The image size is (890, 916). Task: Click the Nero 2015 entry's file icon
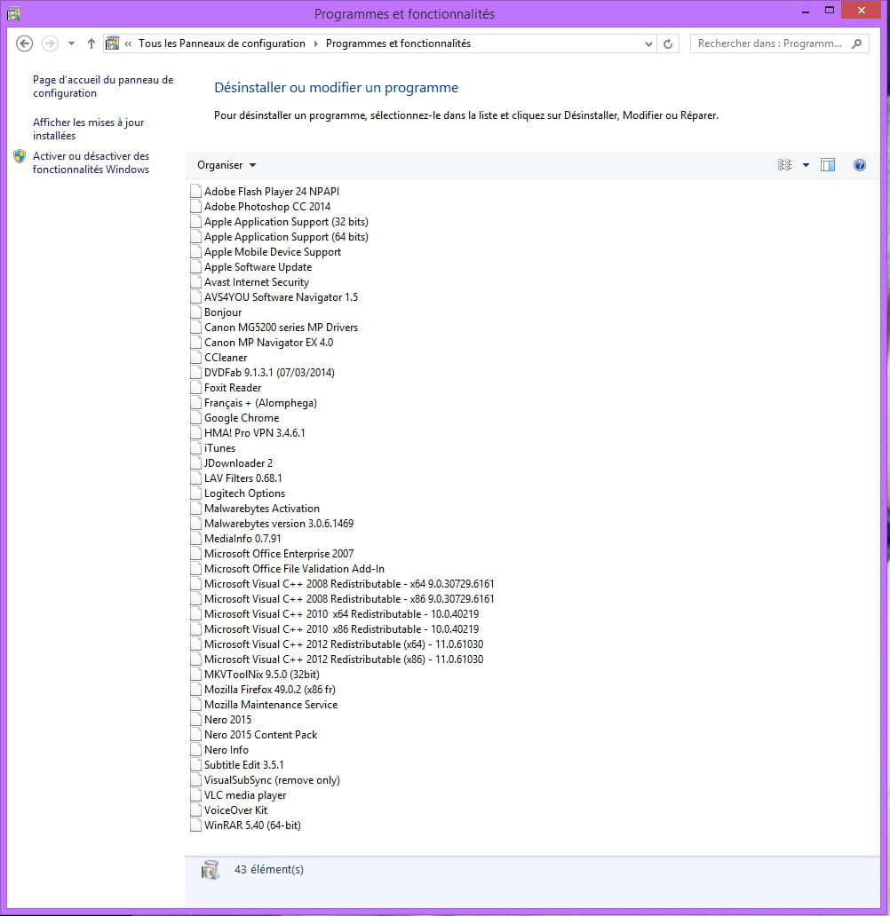196,720
